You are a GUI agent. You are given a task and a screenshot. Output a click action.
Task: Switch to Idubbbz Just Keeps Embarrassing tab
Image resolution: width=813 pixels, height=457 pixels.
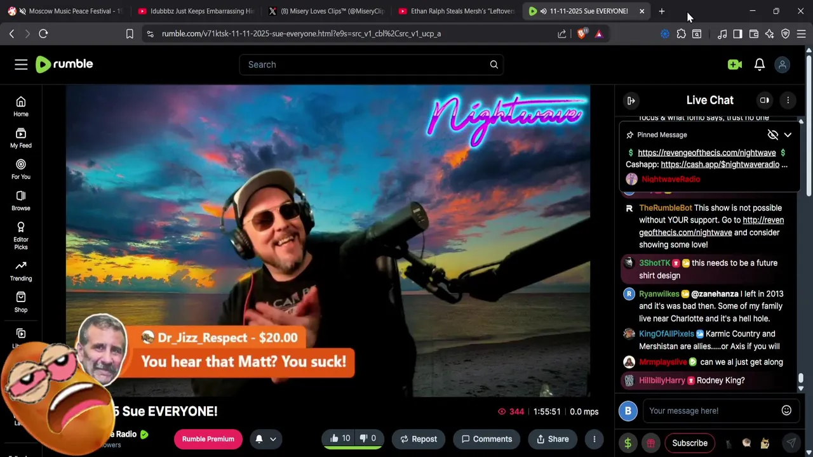click(194, 11)
